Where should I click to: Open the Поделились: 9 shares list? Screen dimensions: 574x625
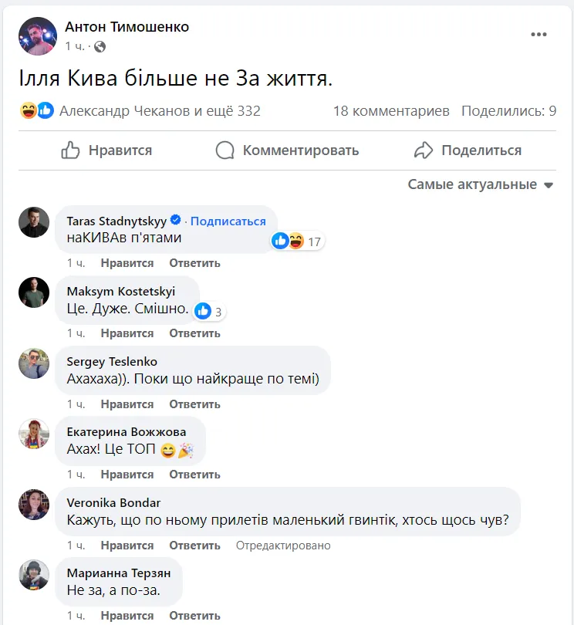[508, 111]
